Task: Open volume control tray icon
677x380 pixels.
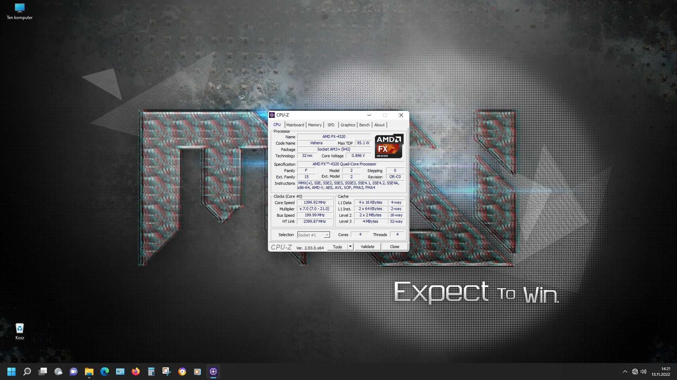Action: (644, 372)
